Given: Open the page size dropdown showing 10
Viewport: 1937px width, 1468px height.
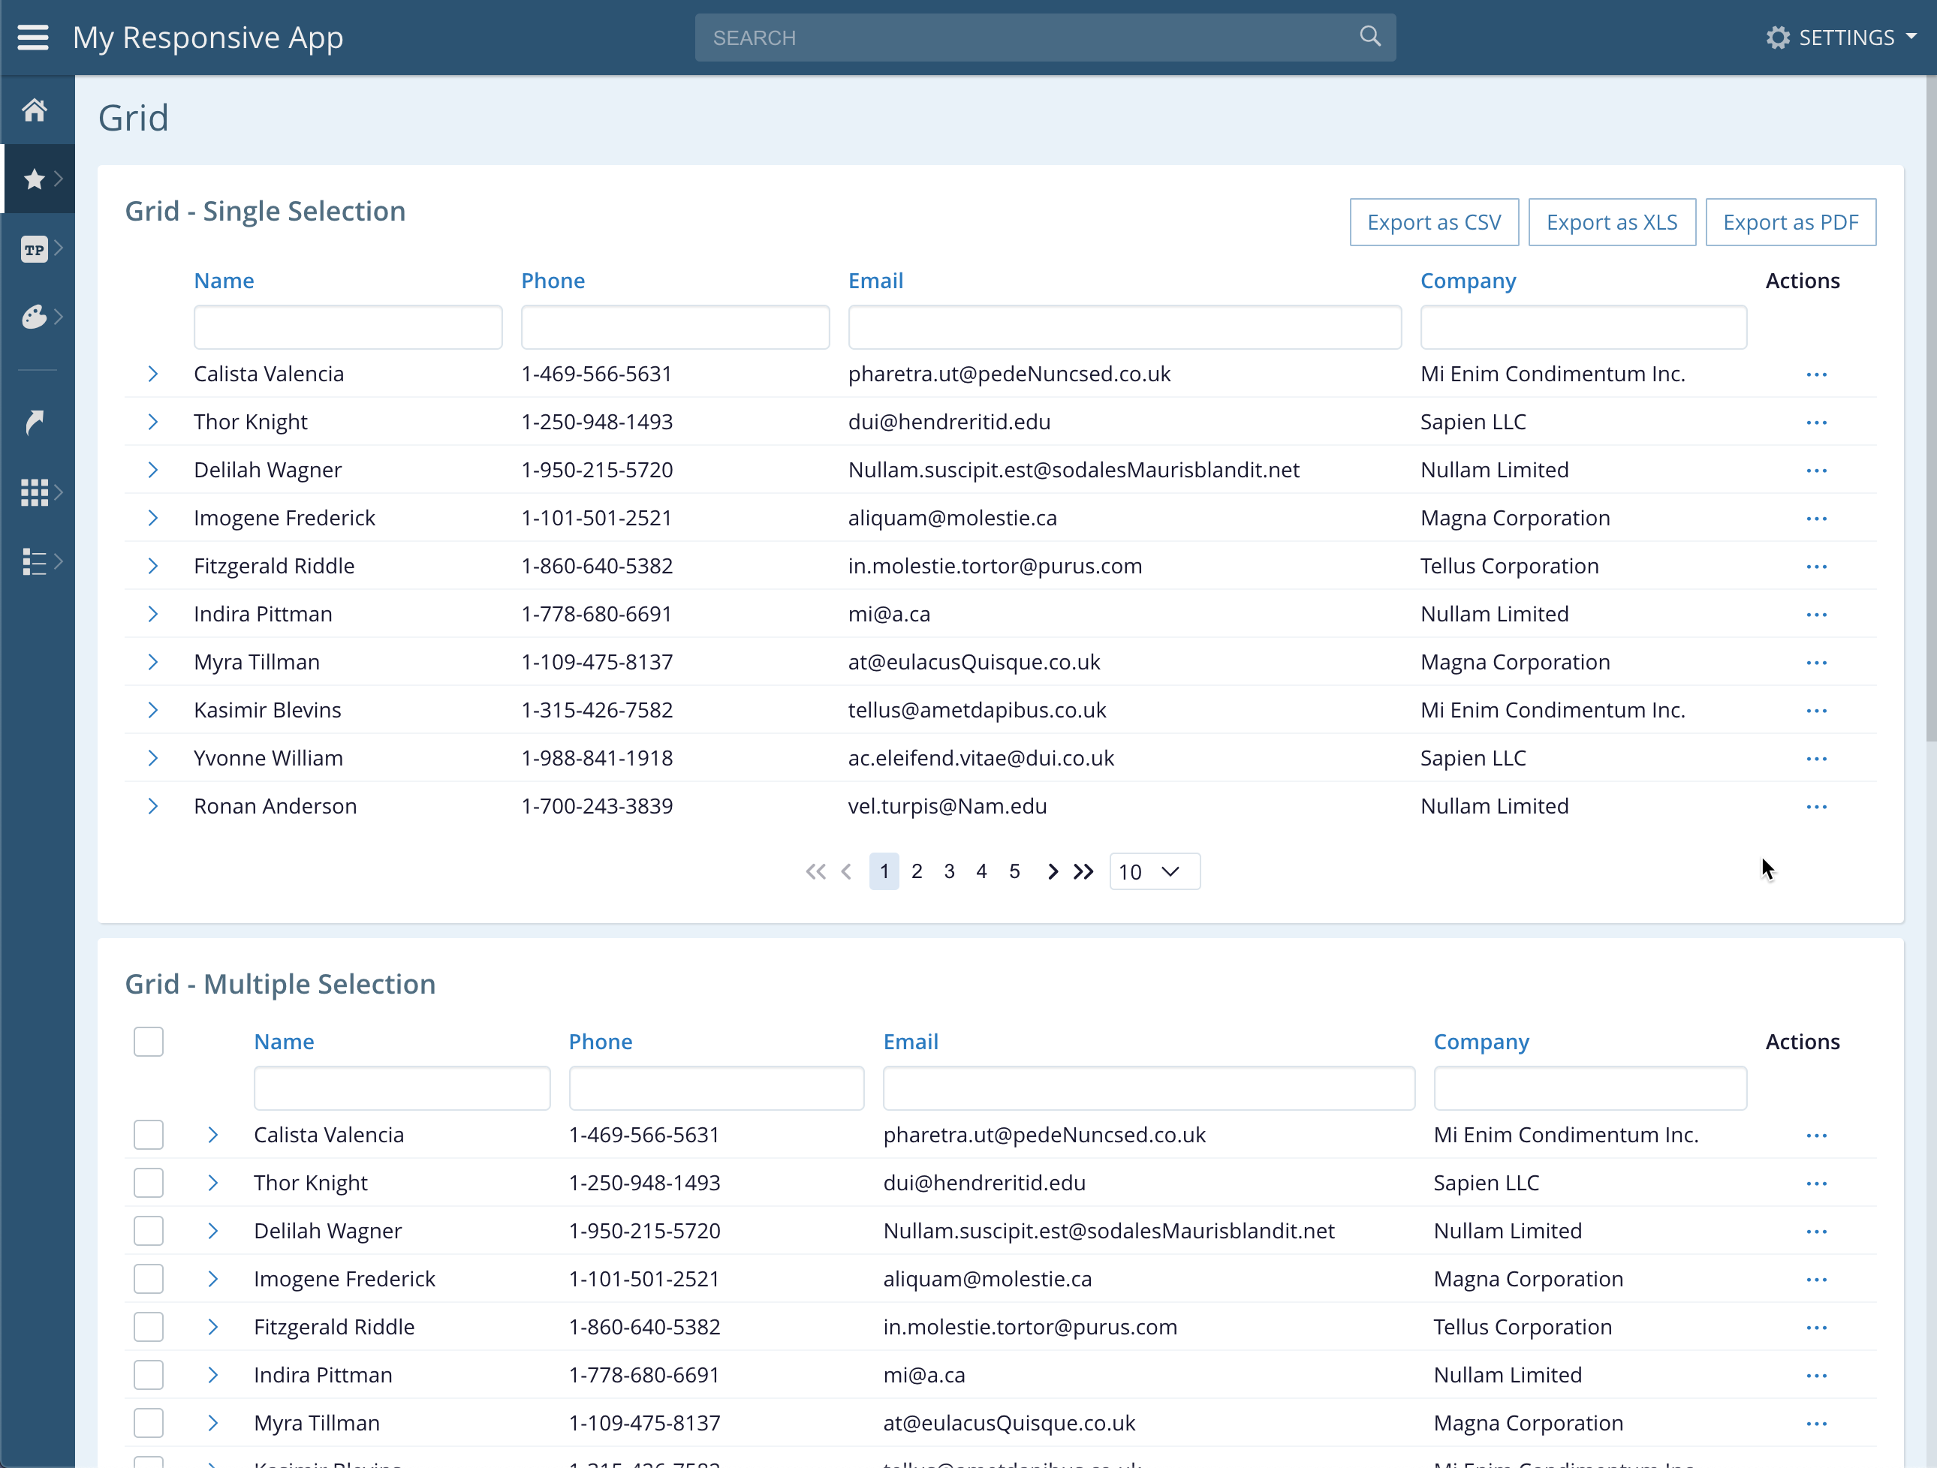Looking at the screenshot, I should 1154,872.
